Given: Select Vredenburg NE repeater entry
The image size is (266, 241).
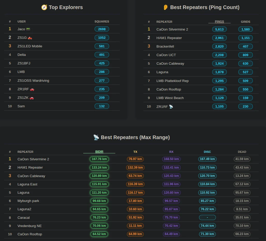Looking at the screenshot, I should coord(131,226).
